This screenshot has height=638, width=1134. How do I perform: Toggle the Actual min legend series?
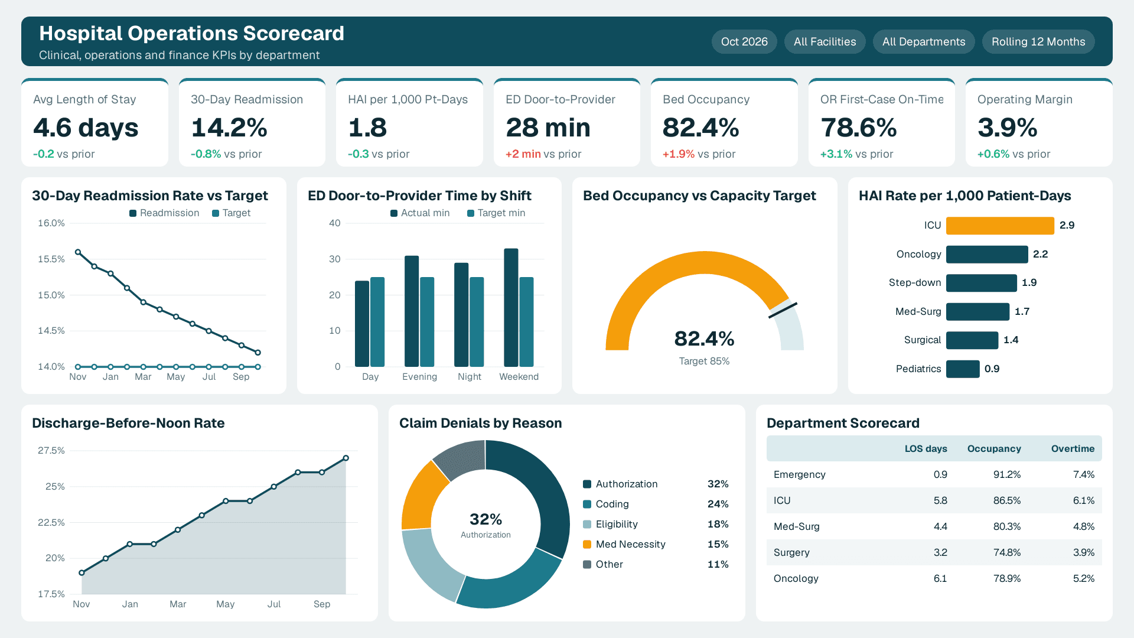coord(420,213)
